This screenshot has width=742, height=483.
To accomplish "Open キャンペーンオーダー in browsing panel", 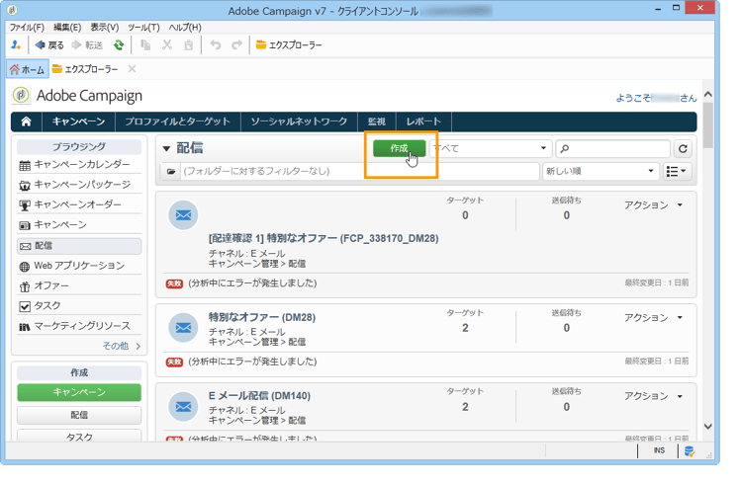I will 79,204.
